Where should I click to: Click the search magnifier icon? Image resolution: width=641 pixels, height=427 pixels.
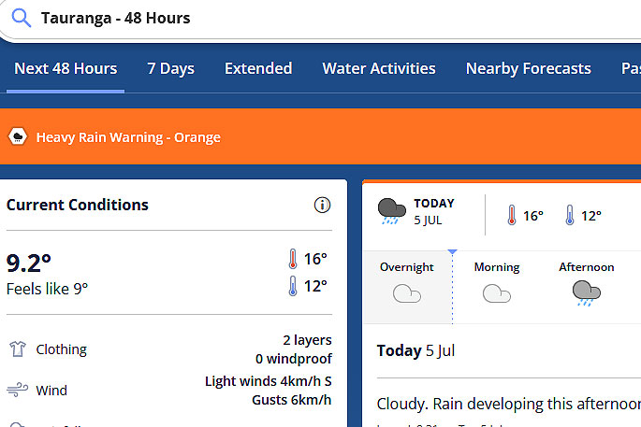(22, 18)
